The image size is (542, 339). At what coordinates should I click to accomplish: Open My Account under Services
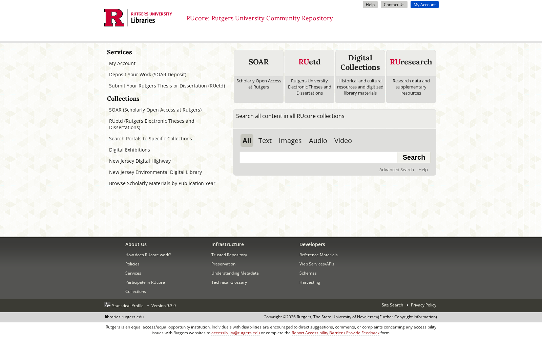coord(122,63)
